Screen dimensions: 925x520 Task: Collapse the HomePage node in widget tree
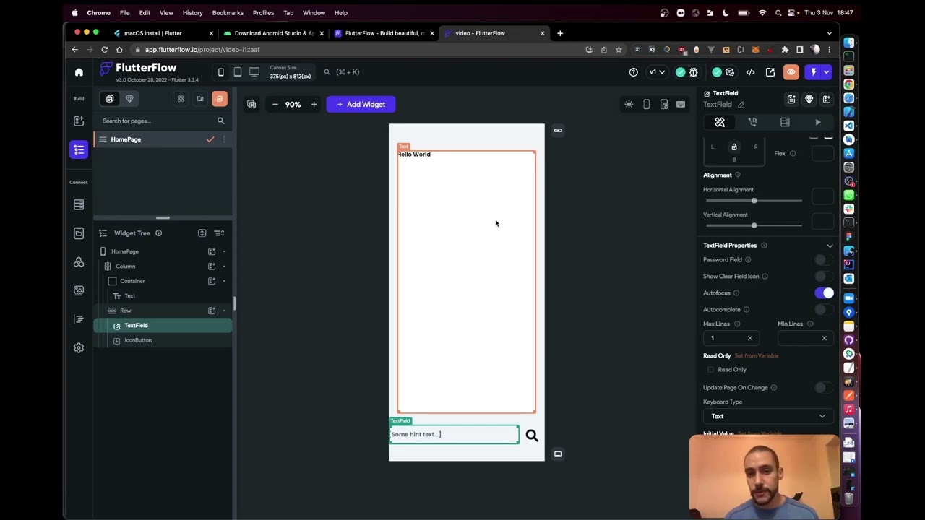coord(224,251)
